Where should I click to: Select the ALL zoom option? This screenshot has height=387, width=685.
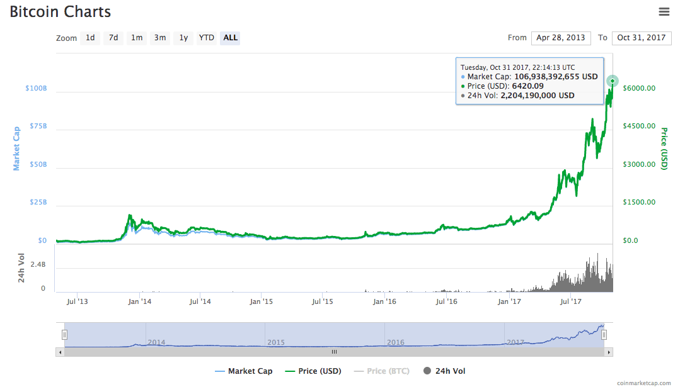point(231,38)
